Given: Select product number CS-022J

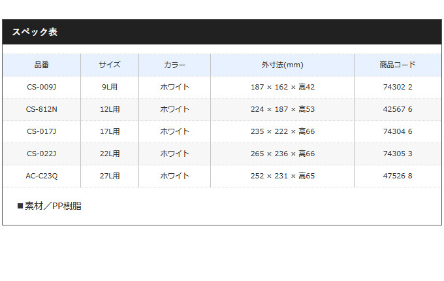Looking at the screenshot, I should click(x=42, y=154).
